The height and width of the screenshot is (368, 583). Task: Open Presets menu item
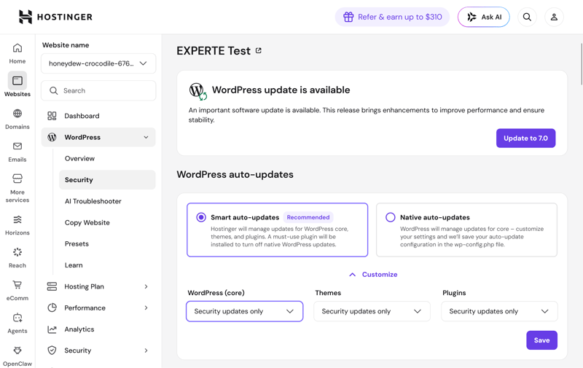coord(77,244)
